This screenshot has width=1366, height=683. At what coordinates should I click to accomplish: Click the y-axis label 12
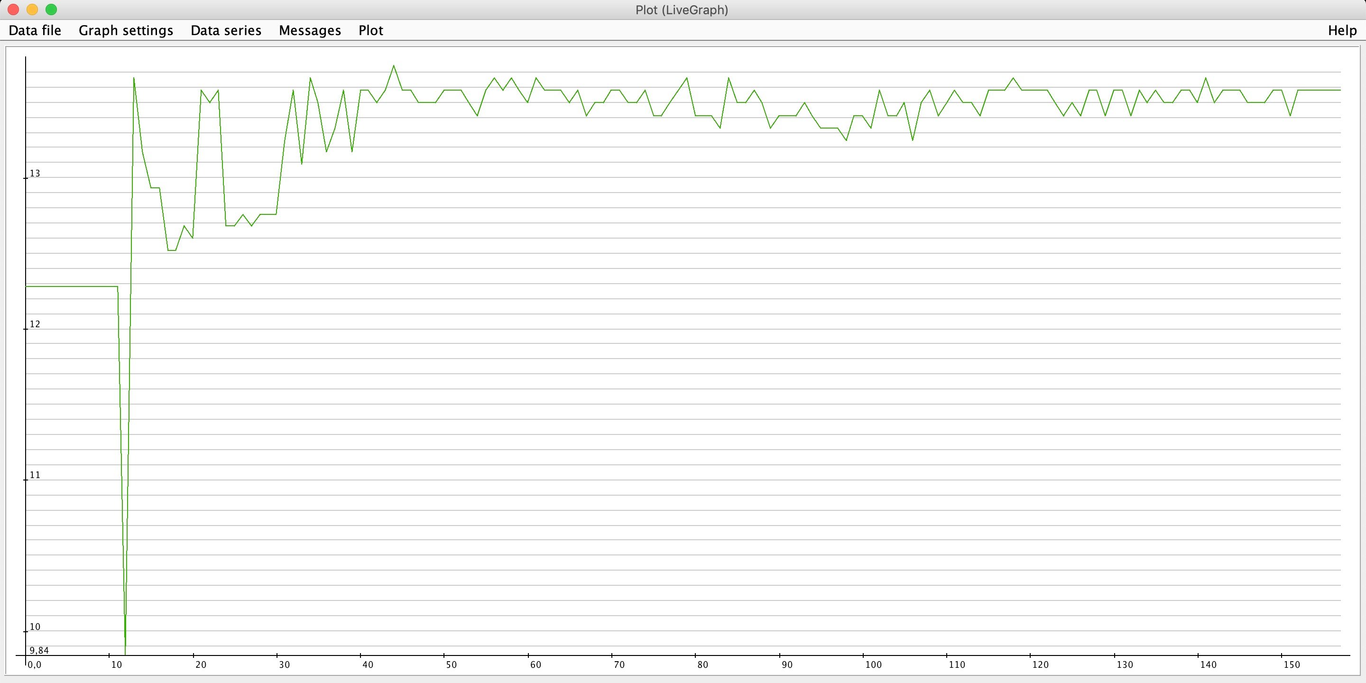coord(35,324)
